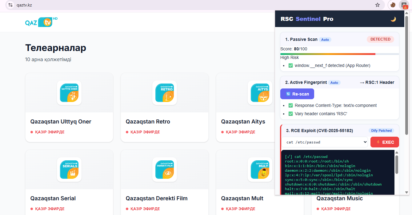Click the 'window.__next_f detected' check item
The image size is (412, 215).
329,65
